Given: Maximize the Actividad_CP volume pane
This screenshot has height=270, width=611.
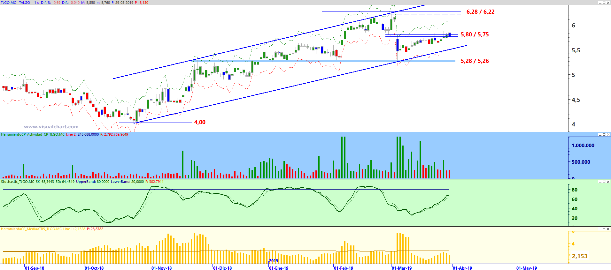Looking at the screenshot, I should (604, 135).
